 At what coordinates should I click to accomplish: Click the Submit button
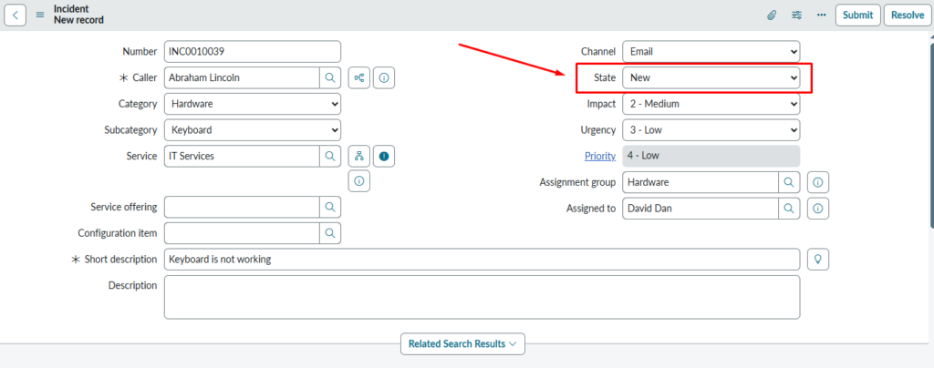[x=857, y=15]
